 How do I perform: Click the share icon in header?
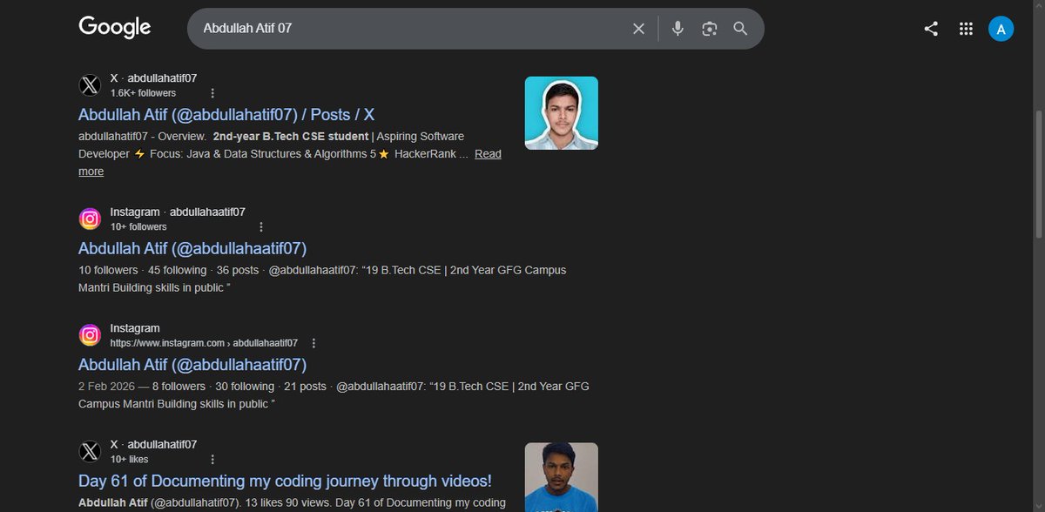tap(931, 29)
